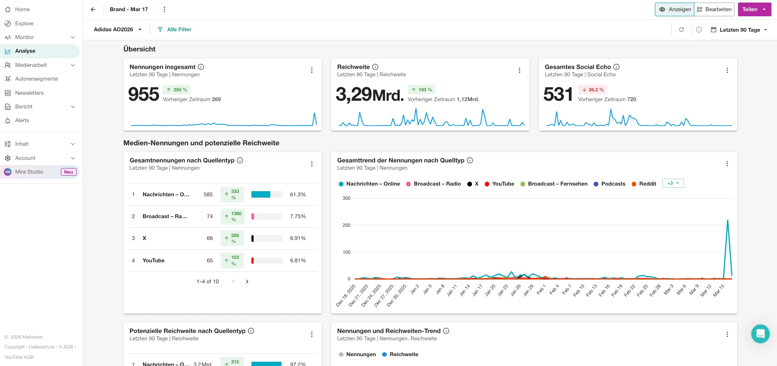This screenshot has width=777, height=366.
Task: Show info for Gesamtnennungen nach Quellentyp
Action: 240,160
